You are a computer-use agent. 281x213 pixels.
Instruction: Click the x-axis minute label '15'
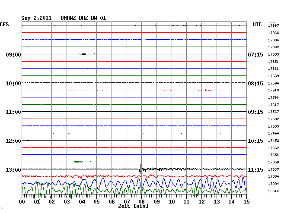point(246,202)
